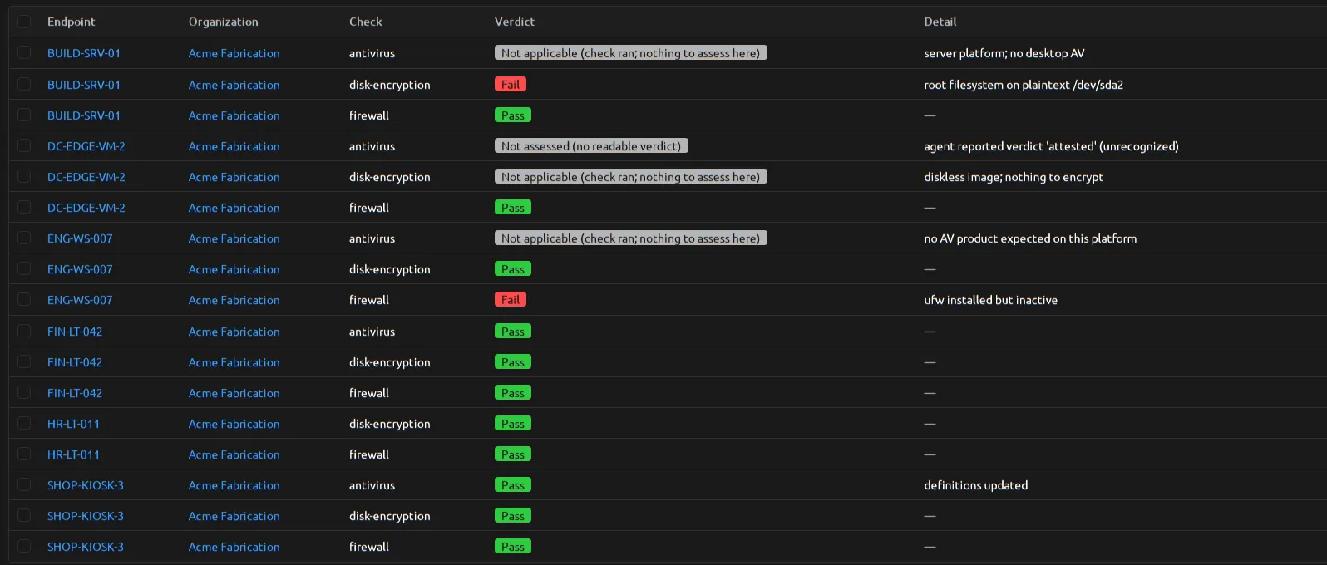
Task: Click detail 'root filesystem on plaintext /dev/sda2'
Action: 1024,85
